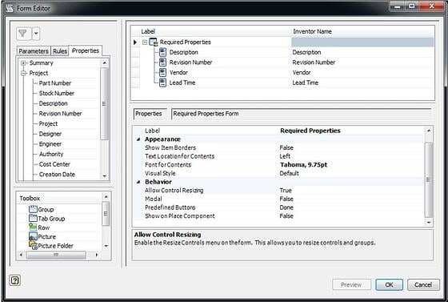
Task: Select Inventor Name cell for Lead Time
Action: 362,83
